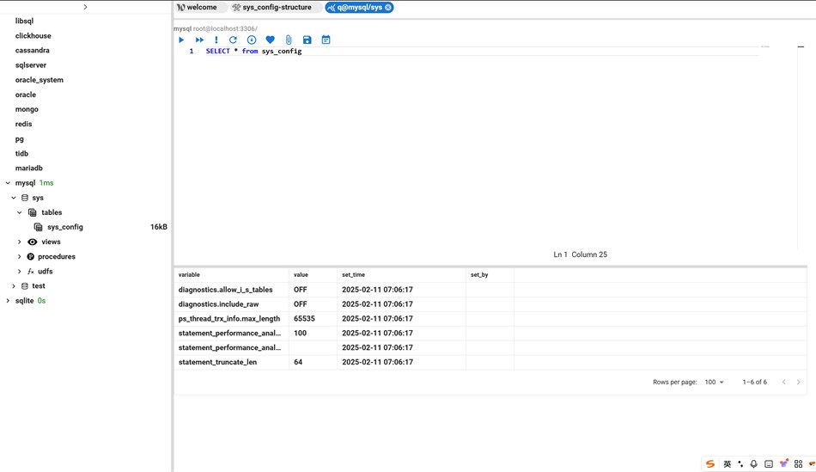Expand the procedures group

tap(19, 256)
